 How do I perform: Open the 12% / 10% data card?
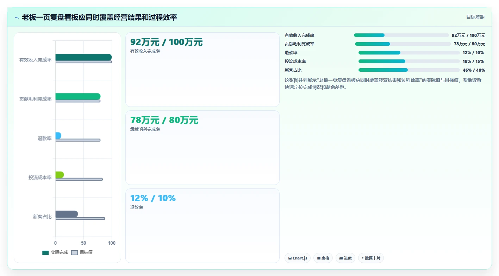click(202, 226)
